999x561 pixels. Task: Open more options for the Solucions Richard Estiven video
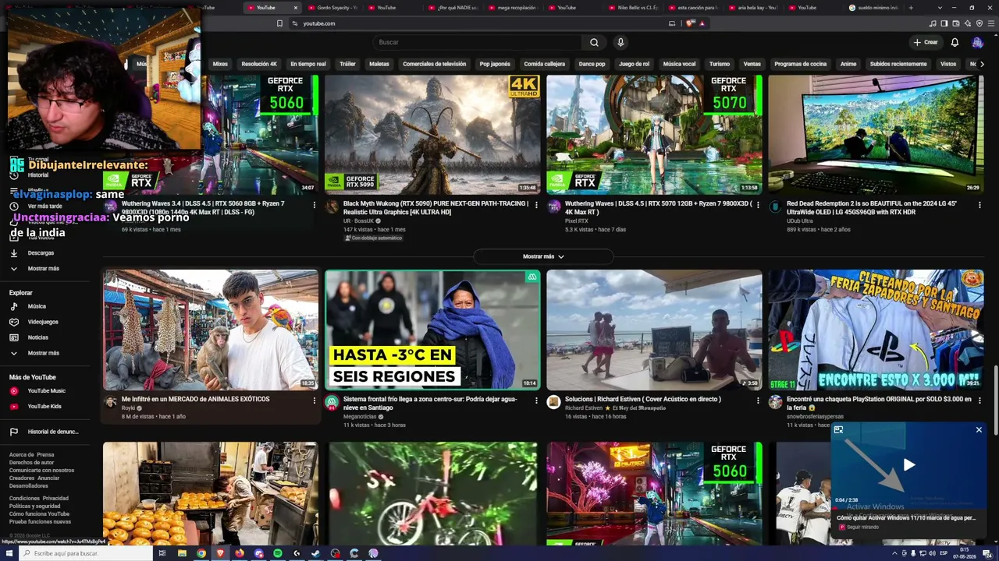point(758,400)
